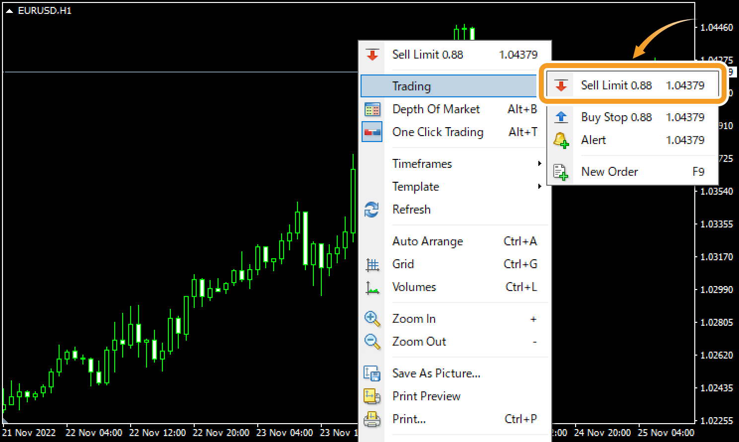Select New Order from the Trading submenu
Viewport: 739px width, 442px height.
[610, 171]
